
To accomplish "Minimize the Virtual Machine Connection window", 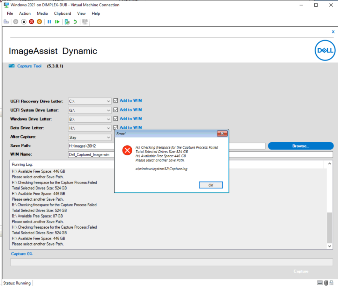I will pyautogui.click(x=301, y=5).
